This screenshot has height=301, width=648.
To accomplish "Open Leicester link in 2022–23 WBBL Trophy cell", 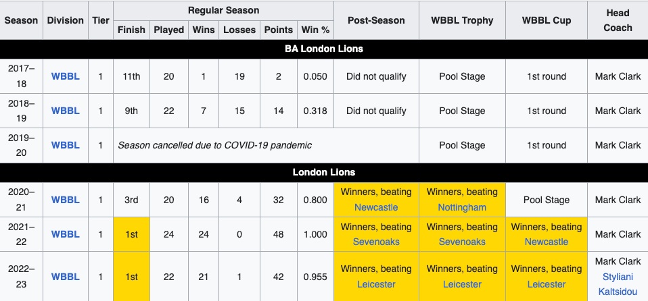I will [462, 285].
